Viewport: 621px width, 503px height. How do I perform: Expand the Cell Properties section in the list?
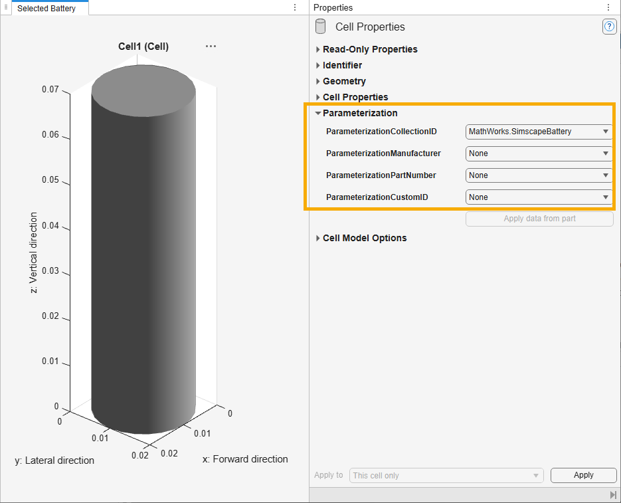click(318, 97)
